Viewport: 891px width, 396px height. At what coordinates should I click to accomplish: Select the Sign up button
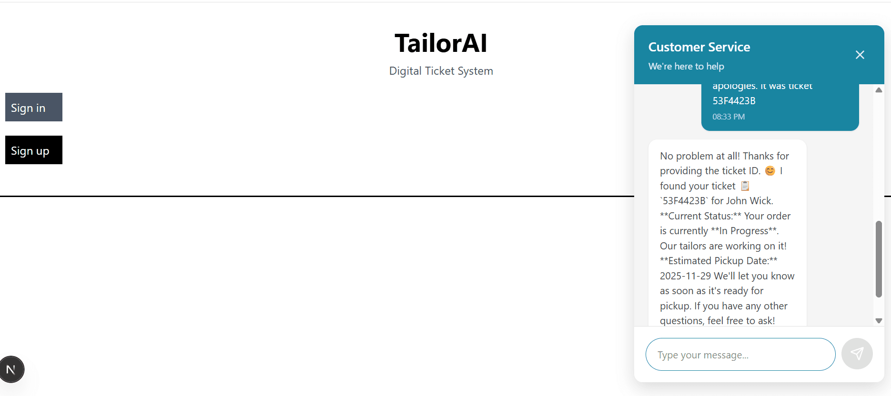click(x=33, y=150)
